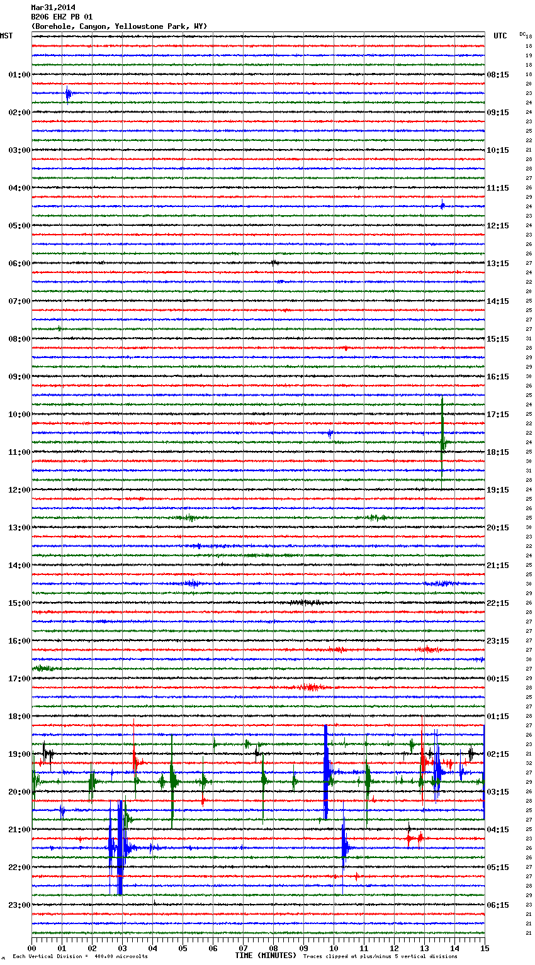Click the UTC axis header
The image size is (535, 965).
(x=500, y=36)
